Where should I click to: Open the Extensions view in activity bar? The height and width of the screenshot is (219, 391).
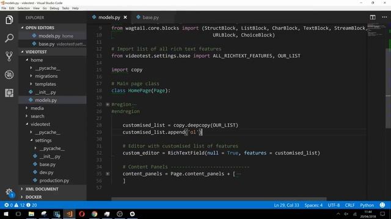[9, 93]
